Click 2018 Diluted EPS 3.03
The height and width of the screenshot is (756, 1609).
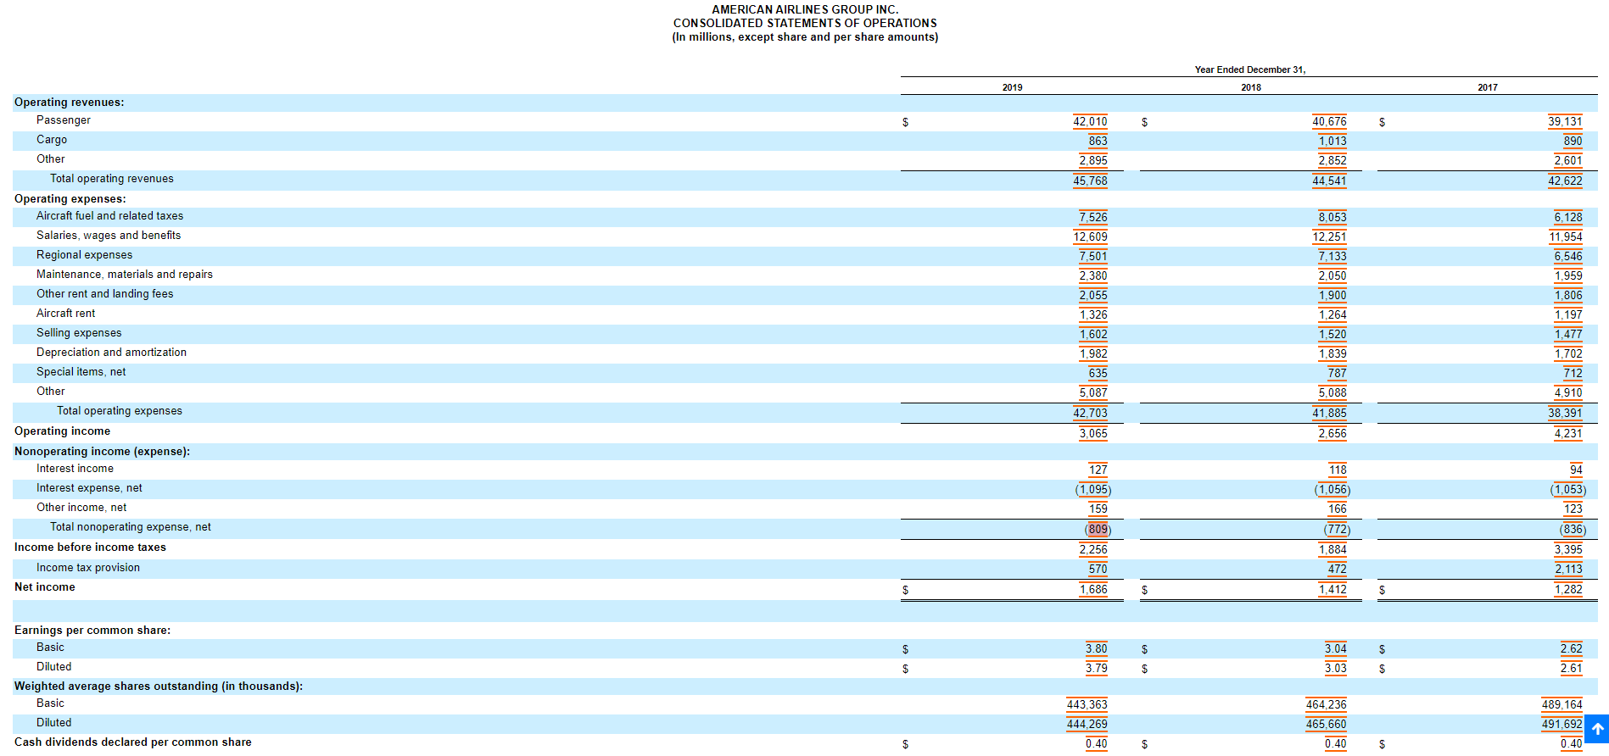tap(1335, 669)
